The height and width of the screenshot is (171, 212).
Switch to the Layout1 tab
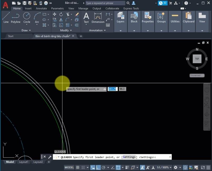point(23,162)
